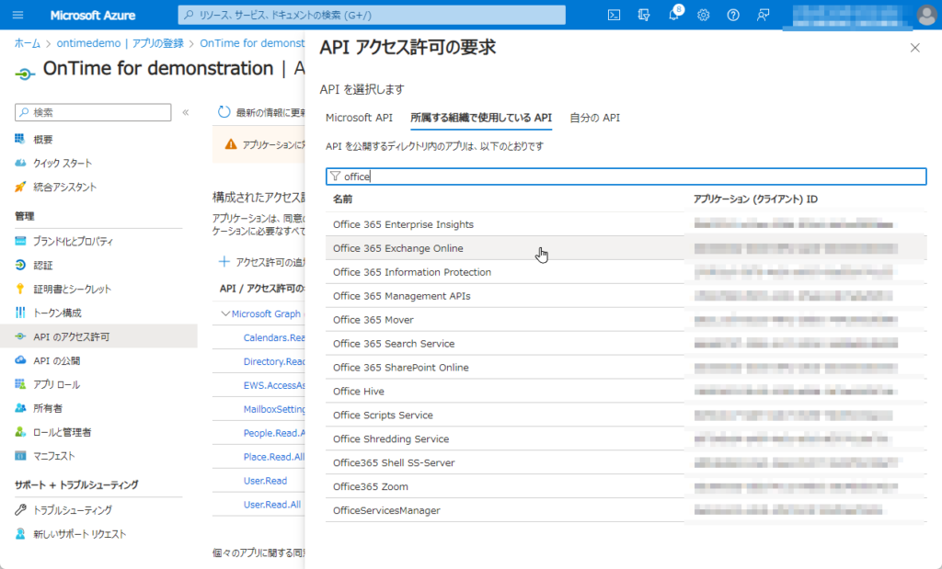Screen dimensions: 942x569
Task: Click the refresh icon for 最新の情報に更新
Action: pos(224,112)
